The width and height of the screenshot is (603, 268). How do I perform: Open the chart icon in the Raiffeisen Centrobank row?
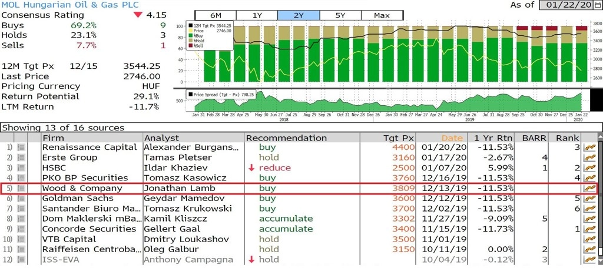point(589,249)
